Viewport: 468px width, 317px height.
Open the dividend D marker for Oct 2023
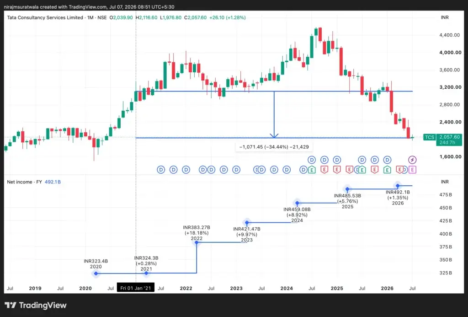tap(274, 170)
